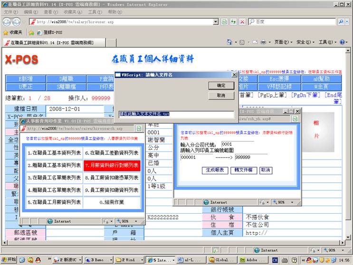Screen dimensions: 353x265
Task: Click the Stop loading X icon
Action: tap(242, 22)
